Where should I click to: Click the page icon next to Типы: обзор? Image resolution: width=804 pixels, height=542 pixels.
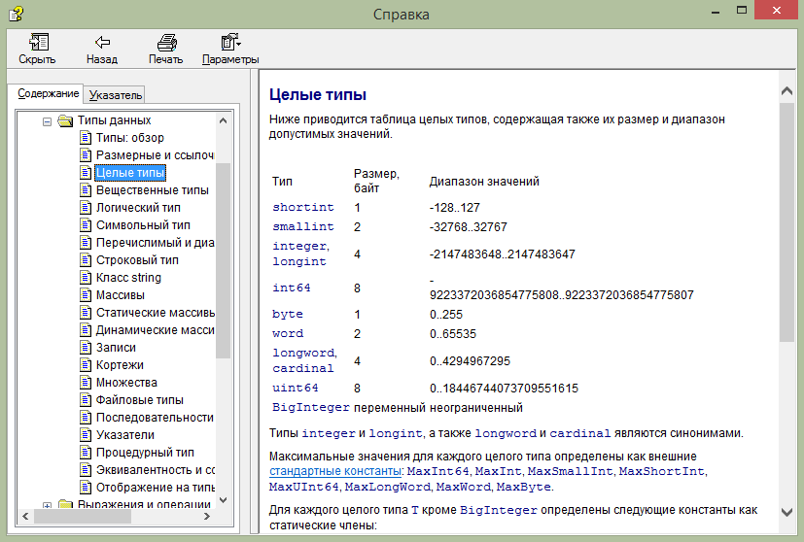(x=86, y=138)
